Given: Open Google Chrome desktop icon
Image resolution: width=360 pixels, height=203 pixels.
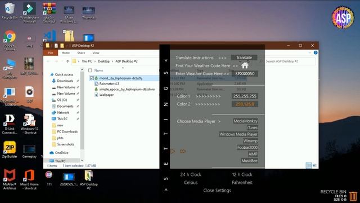Looking at the screenshot, I should tap(10, 41).
